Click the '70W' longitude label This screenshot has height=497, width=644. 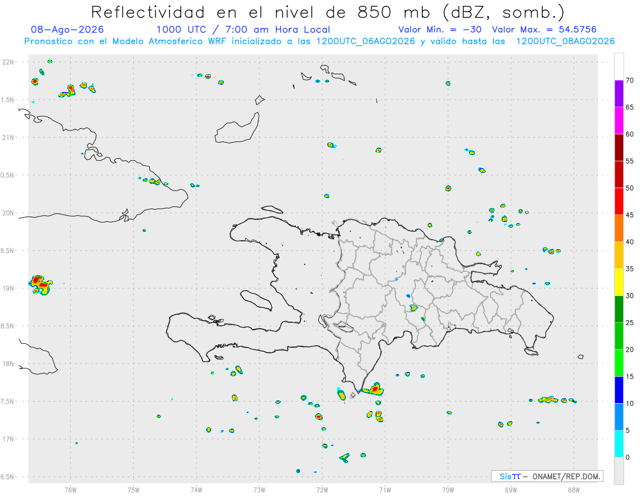pyautogui.click(x=448, y=490)
